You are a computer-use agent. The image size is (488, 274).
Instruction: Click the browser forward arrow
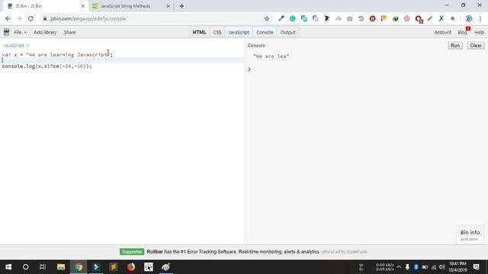(x=19, y=18)
